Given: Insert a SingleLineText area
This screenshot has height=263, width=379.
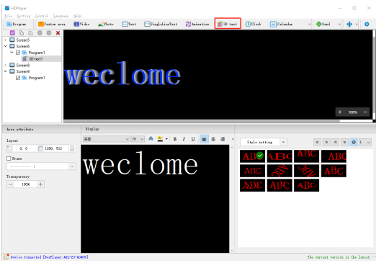Looking at the screenshot, I should (161, 24).
